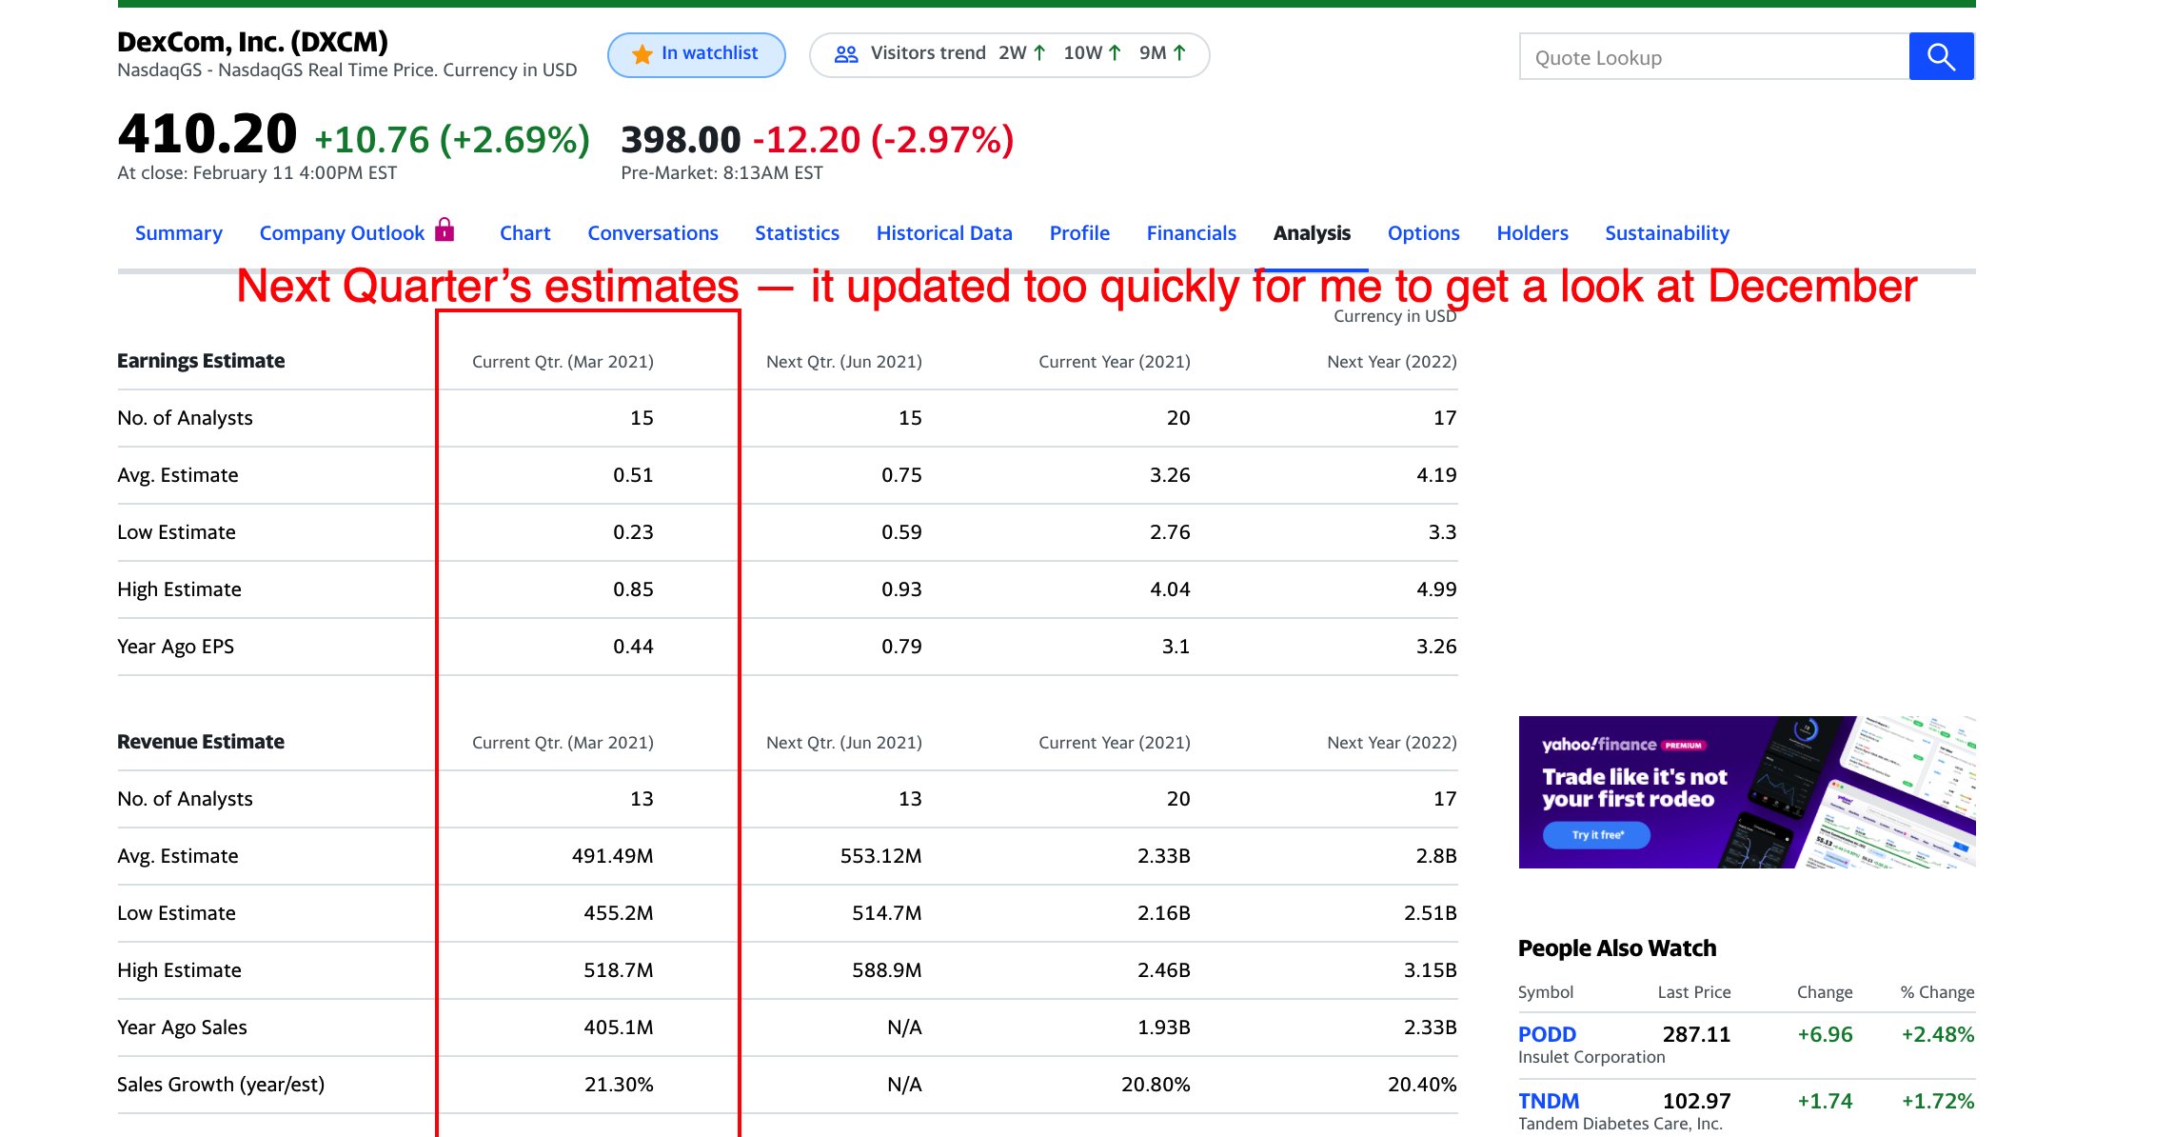
Task: Open the Yahoo Finance Premium ad banner
Action: pyautogui.click(x=1747, y=792)
